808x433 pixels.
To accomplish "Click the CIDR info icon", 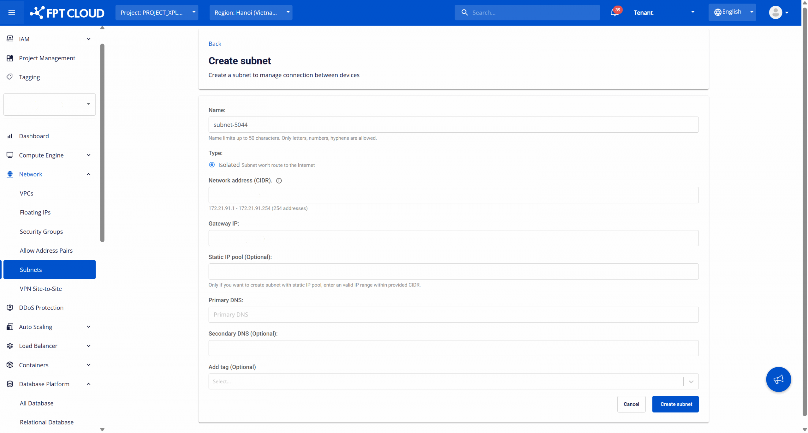I will pyautogui.click(x=279, y=181).
